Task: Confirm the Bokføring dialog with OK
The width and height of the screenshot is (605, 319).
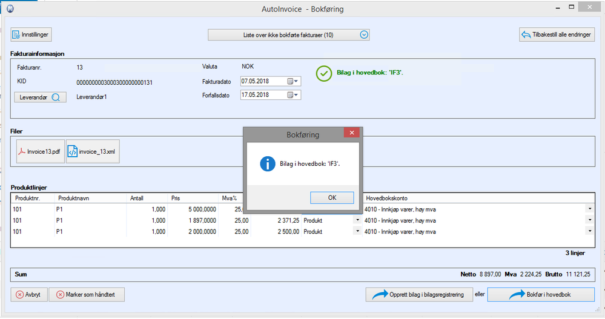Action: (332, 198)
